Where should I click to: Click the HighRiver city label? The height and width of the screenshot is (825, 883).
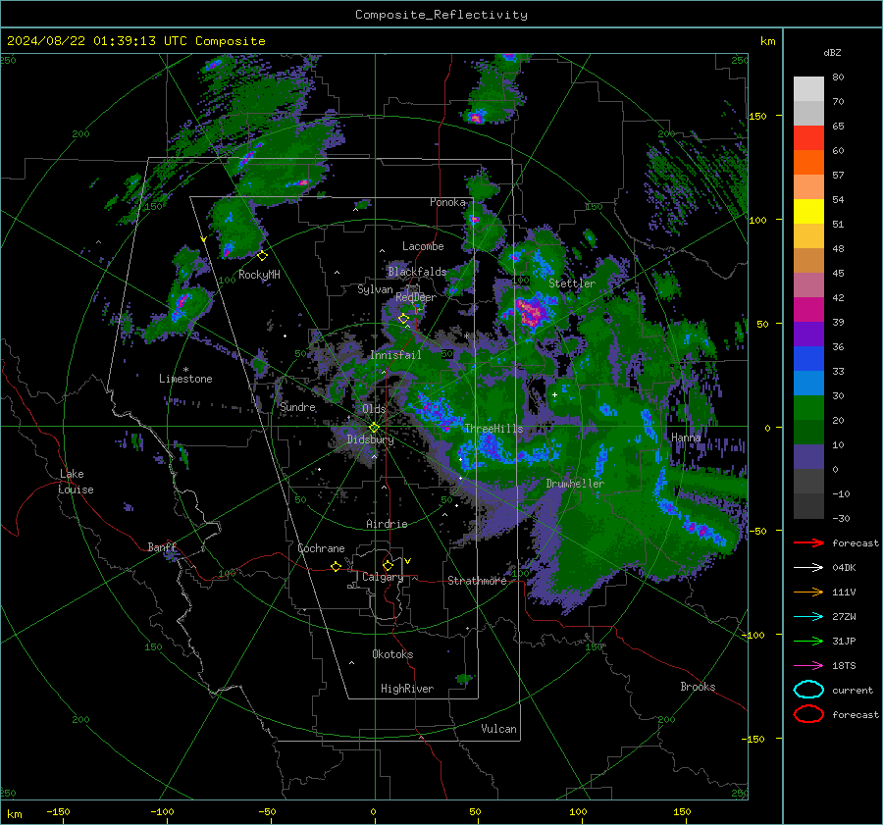click(x=407, y=689)
